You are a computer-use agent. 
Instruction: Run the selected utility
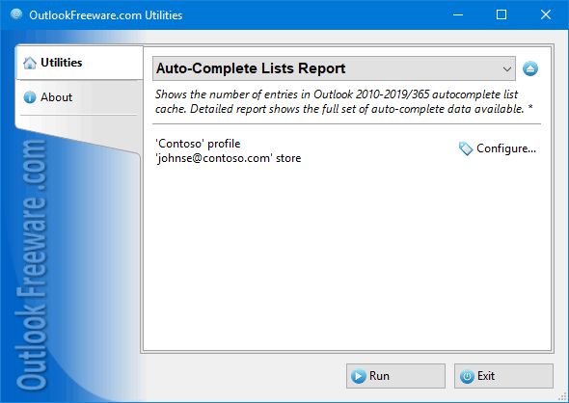click(395, 376)
